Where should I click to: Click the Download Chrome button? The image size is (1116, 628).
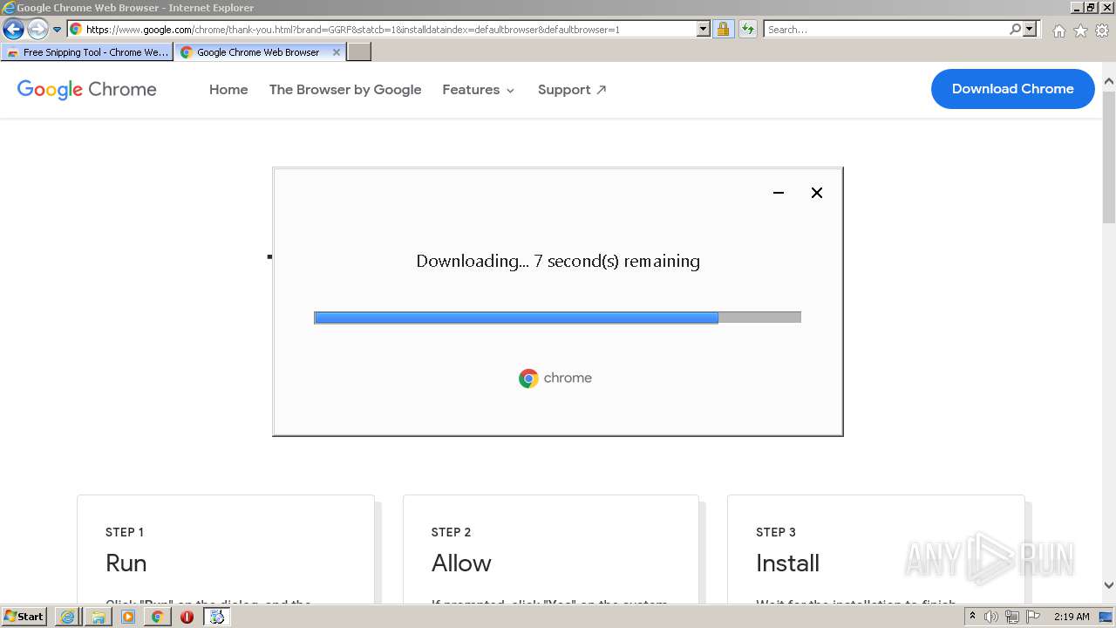(1012, 89)
